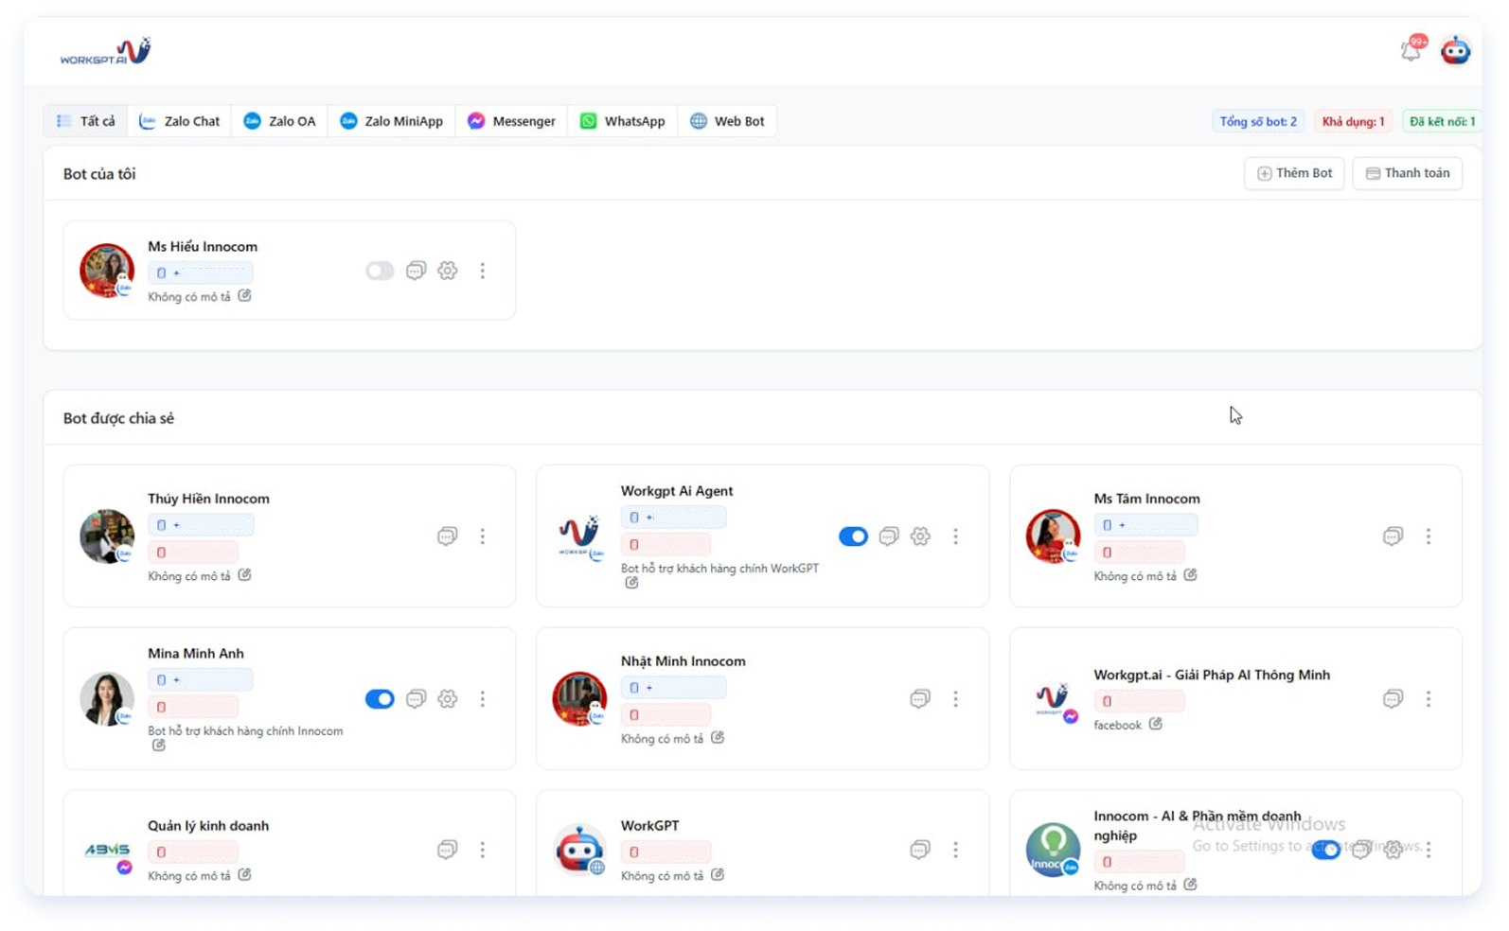
Task: Disable the Workgpt Ai Agent toggle
Action: pos(853,536)
